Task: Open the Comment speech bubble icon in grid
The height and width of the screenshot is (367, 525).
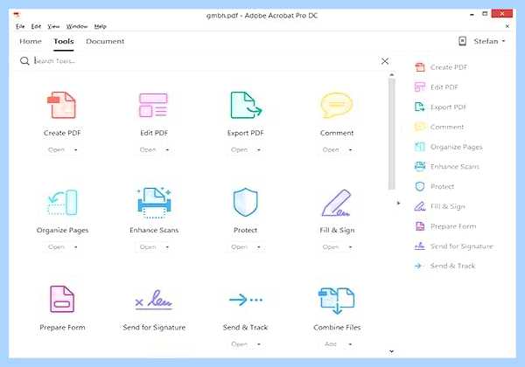Action: pyautogui.click(x=337, y=105)
